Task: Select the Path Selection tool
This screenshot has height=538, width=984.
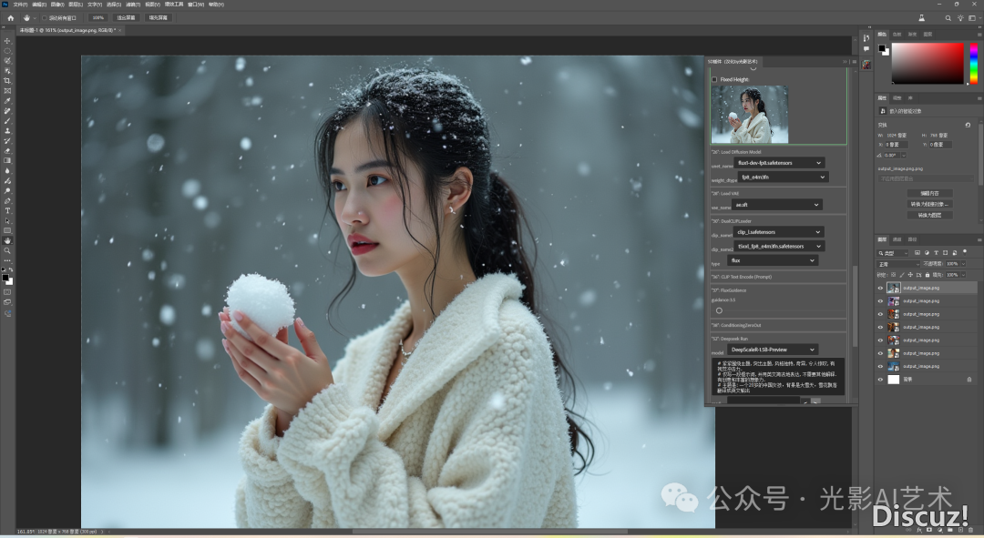Action: [7, 220]
